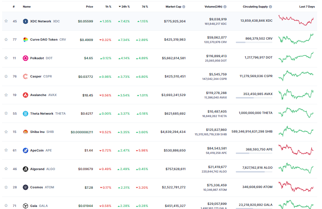Open Shiba Inu coin page
This screenshot has height=209, width=322.
[x=37, y=132]
